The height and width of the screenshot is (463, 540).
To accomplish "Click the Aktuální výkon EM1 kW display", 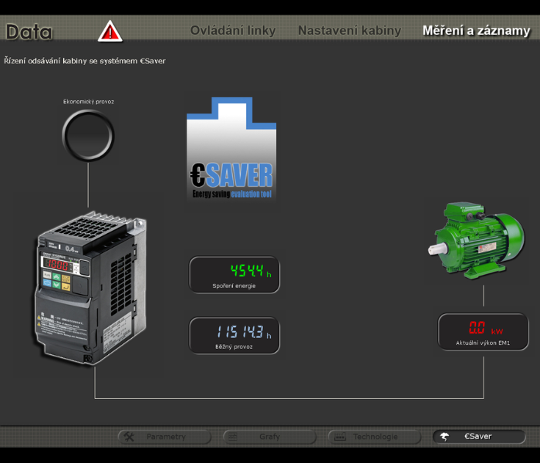I will pyautogui.click(x=483, y=331).
